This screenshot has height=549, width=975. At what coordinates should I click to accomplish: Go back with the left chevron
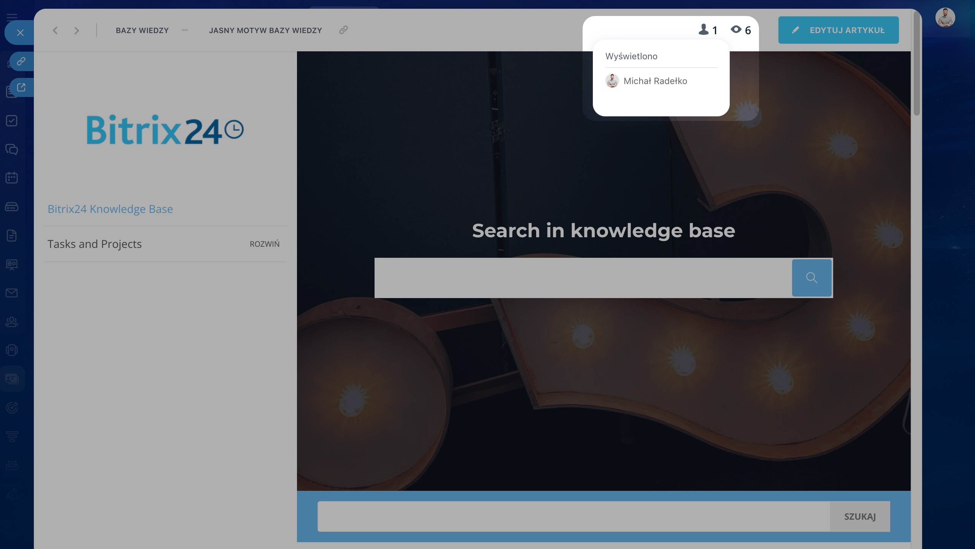tap(56, 30)
